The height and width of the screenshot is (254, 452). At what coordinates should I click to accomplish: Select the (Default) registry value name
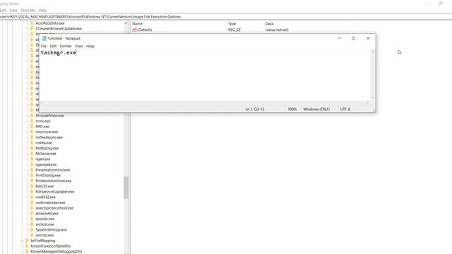click(x=145, y=30)
